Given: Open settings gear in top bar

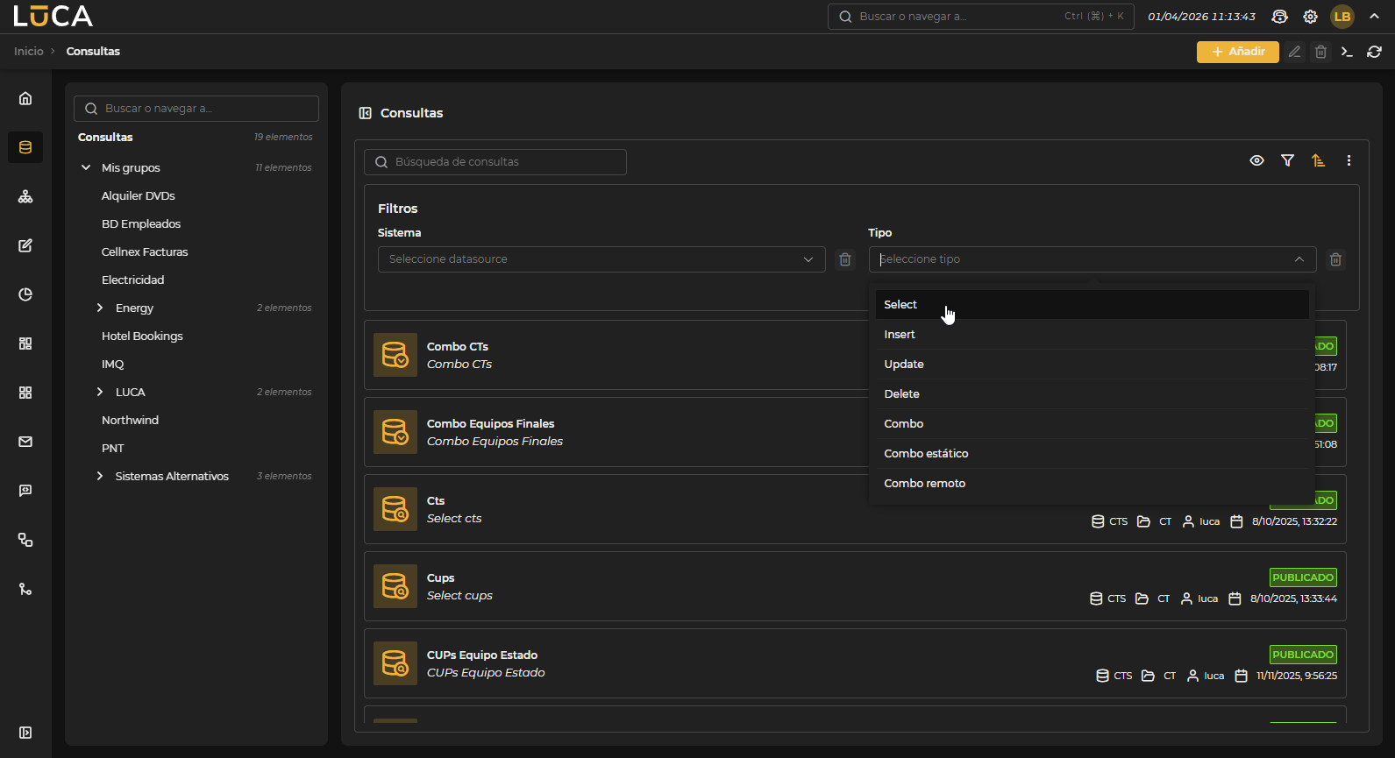Looking at the screenshot, I should [1310, 17].
